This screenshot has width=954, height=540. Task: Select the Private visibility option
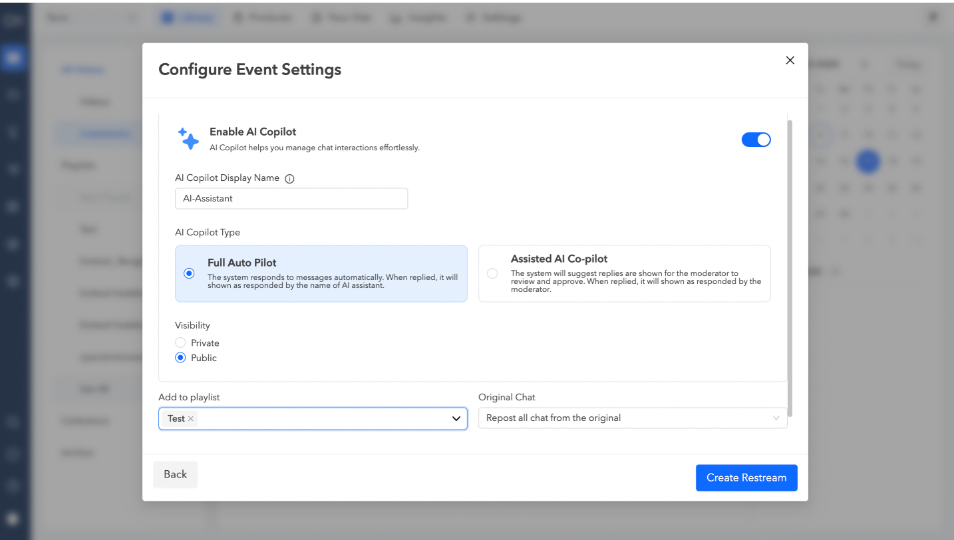pos(180,342)
